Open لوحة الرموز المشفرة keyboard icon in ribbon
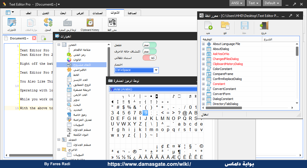 coord(68,23)
